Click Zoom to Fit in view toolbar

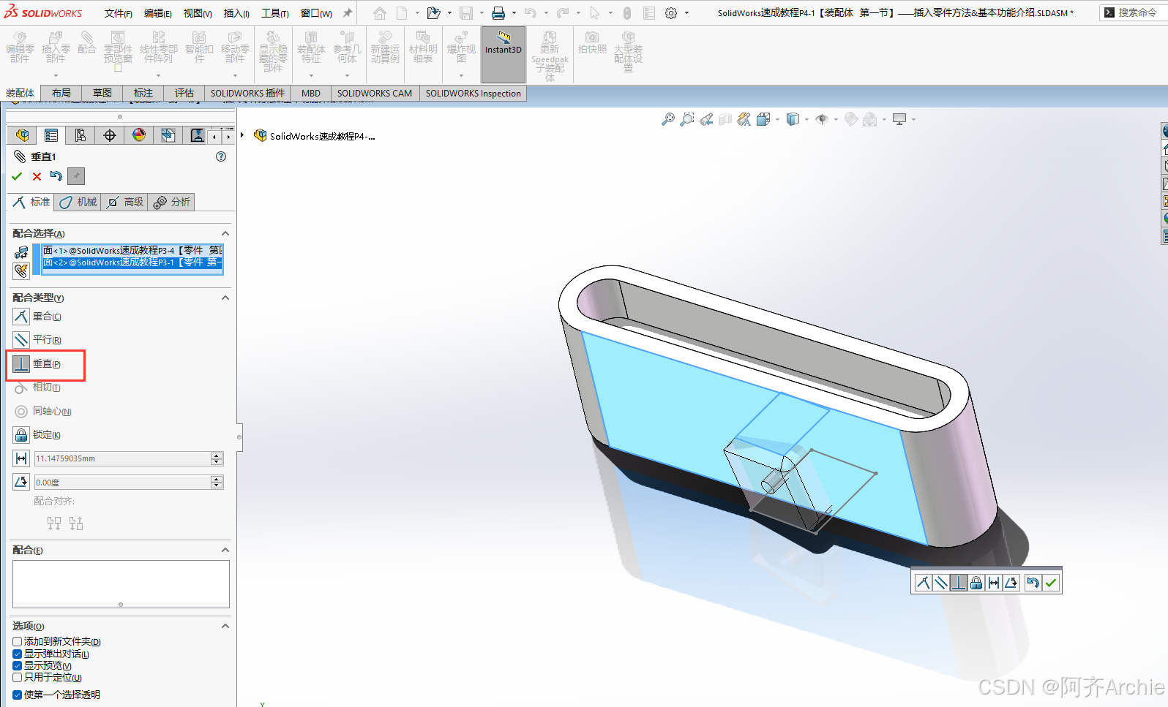point(668,119)
